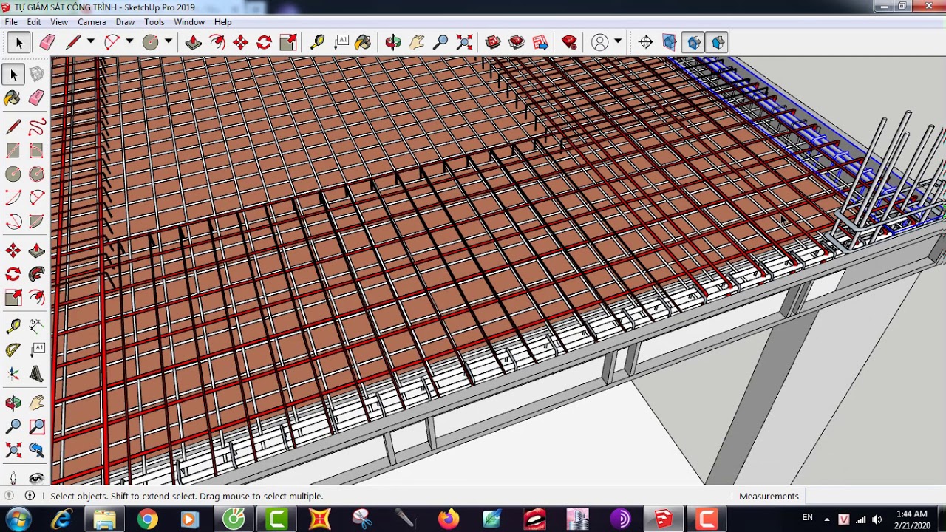Expand the user account dropdown arrow

click(618, 41)
